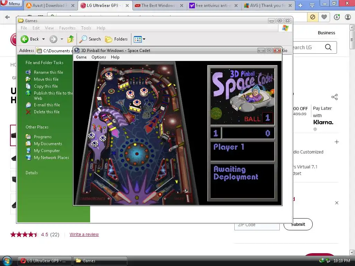Go up one folder level

click(71, 39)
